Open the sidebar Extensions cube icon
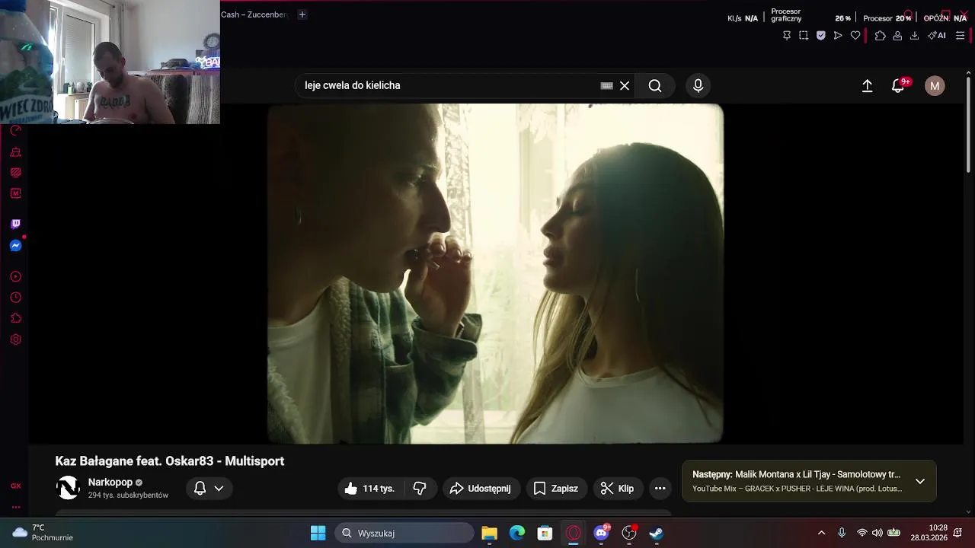The image size is (975, 548). [x=15, y=318]
